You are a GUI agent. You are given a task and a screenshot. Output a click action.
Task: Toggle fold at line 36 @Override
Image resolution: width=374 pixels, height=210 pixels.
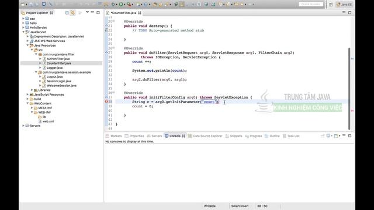tap(114, 93)
